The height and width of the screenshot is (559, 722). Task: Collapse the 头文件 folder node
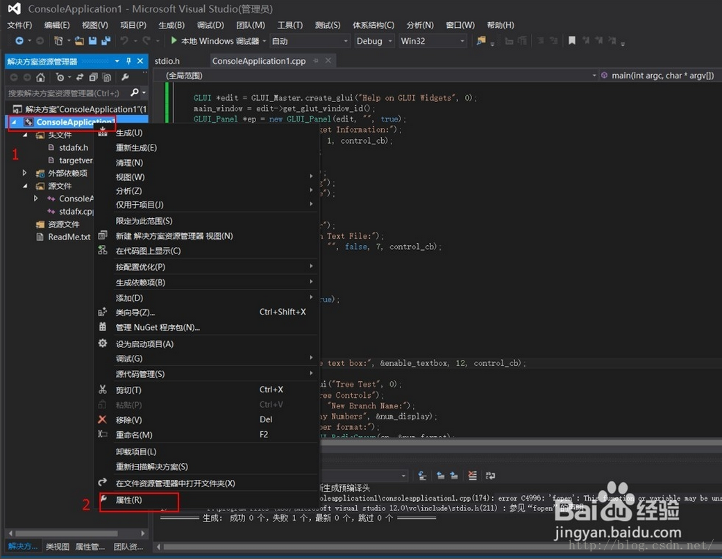coord(25,135)
